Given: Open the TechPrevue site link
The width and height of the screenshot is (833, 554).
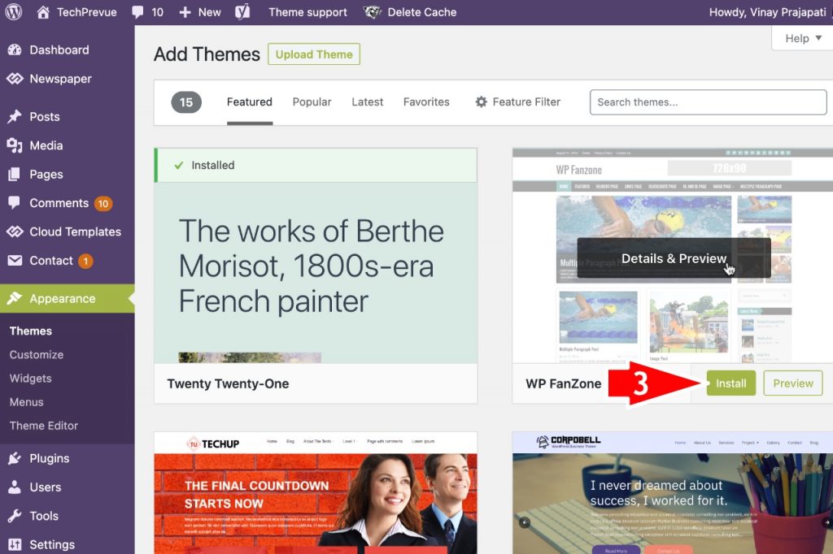Looking at the screenshot, I should tap(86, 12).
